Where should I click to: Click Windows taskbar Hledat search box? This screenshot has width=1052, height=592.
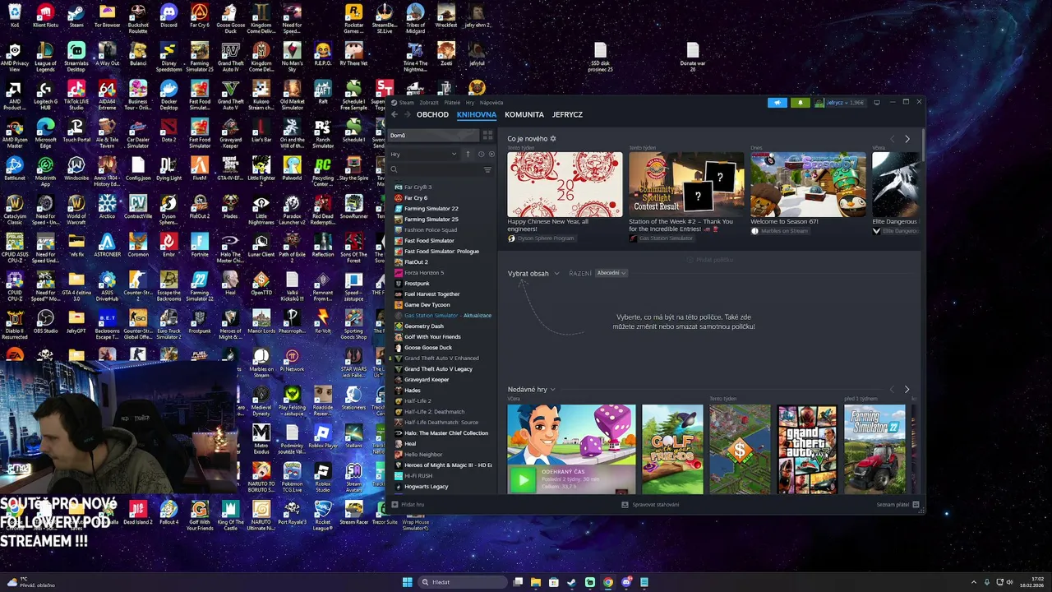pos(463,582)
